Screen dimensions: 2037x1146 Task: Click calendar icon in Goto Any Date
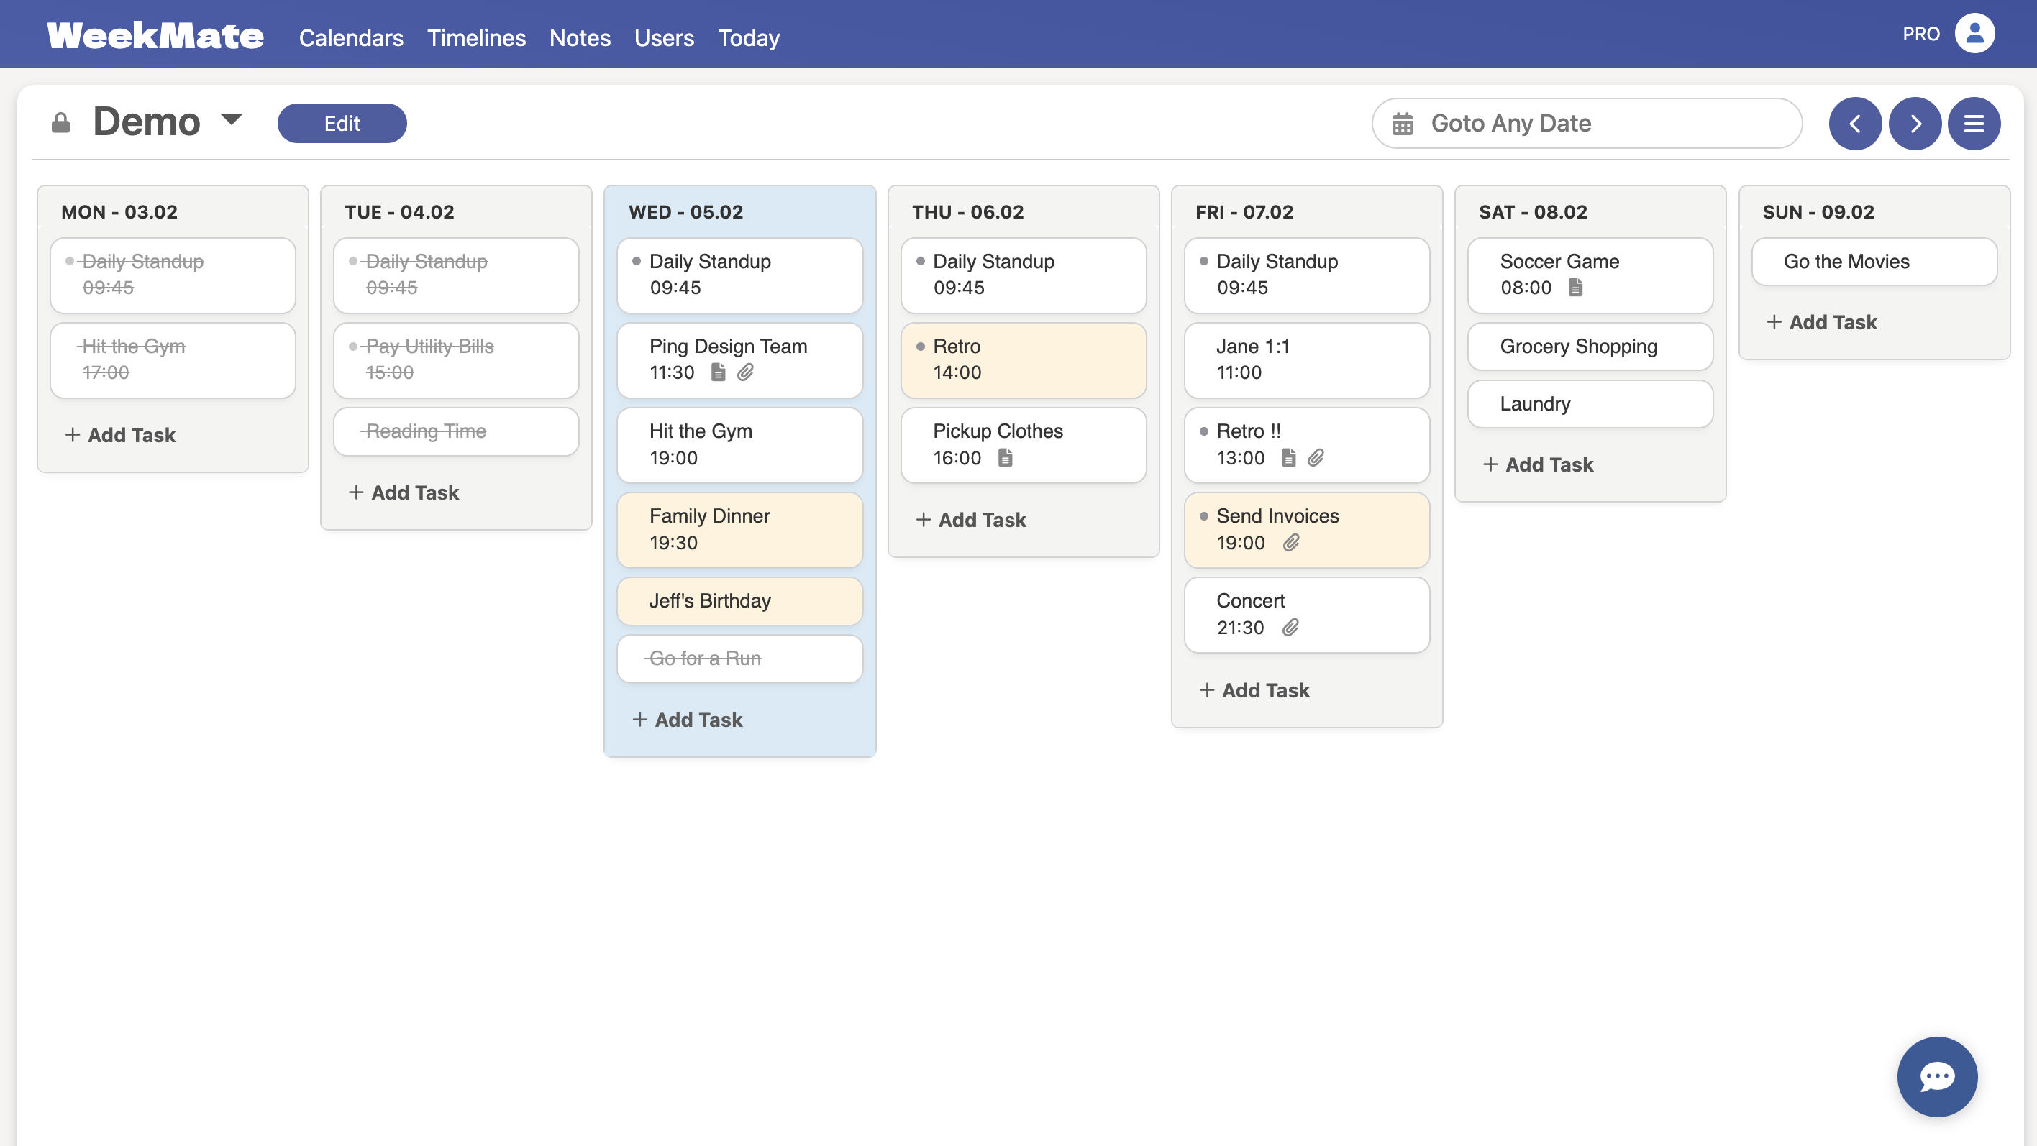point(1403,124)
